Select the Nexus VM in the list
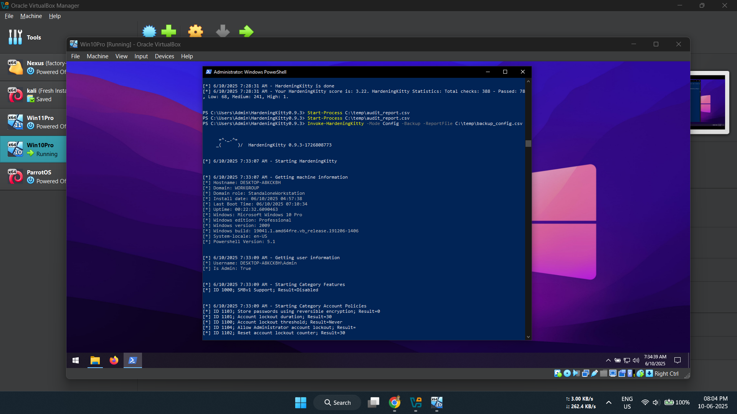The image size is (737, 414). tap(33, 67)
